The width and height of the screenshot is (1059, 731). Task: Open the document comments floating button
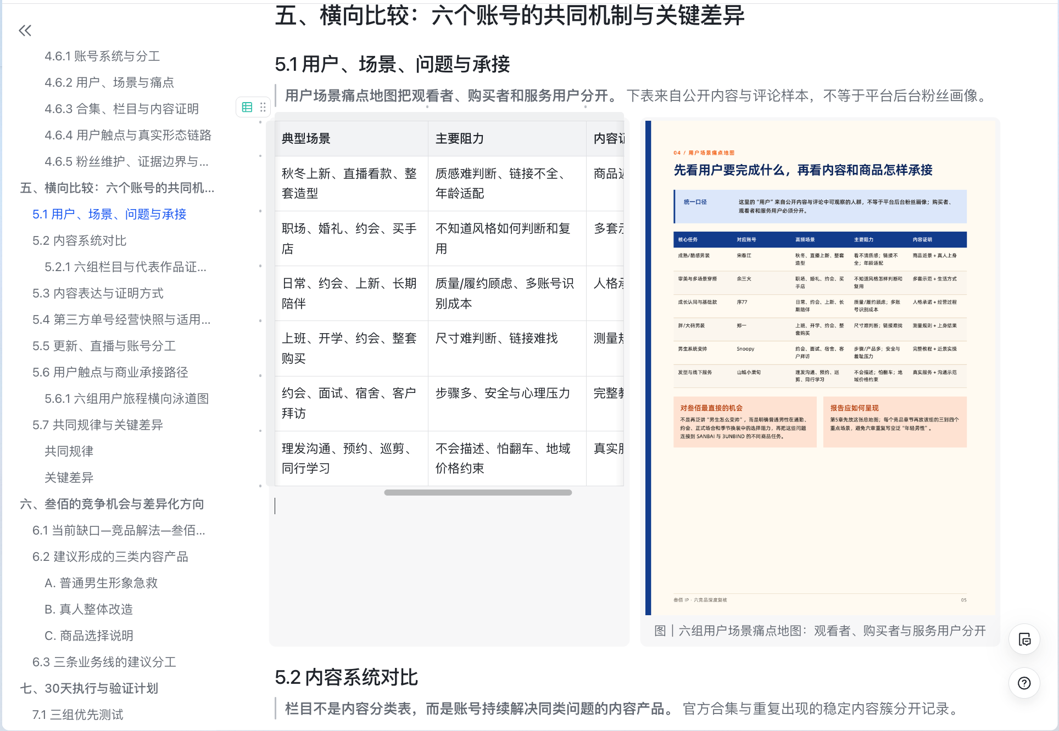1024,639
